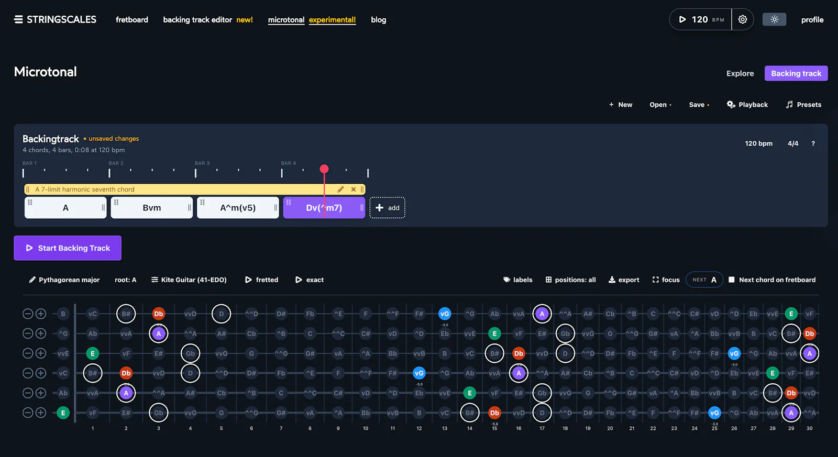This screenshot has height=457, width=838.
Task: Click NEXT A chord button
Action: click(x=704, y=280)
